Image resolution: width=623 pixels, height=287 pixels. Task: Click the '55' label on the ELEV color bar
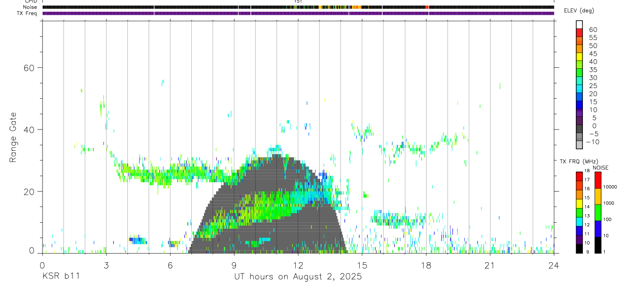coord(593,38)
